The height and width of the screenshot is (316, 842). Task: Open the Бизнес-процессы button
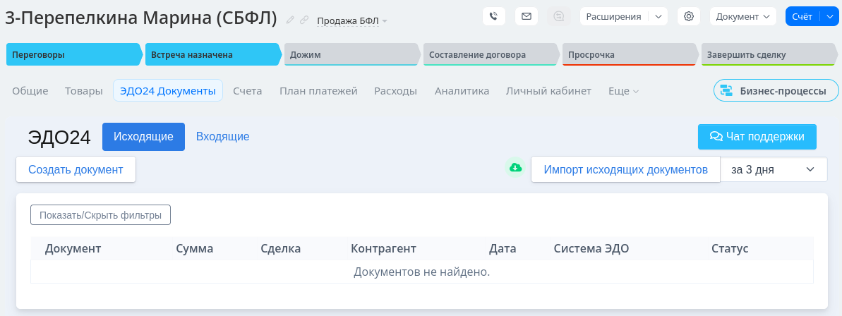coord(776,91)
